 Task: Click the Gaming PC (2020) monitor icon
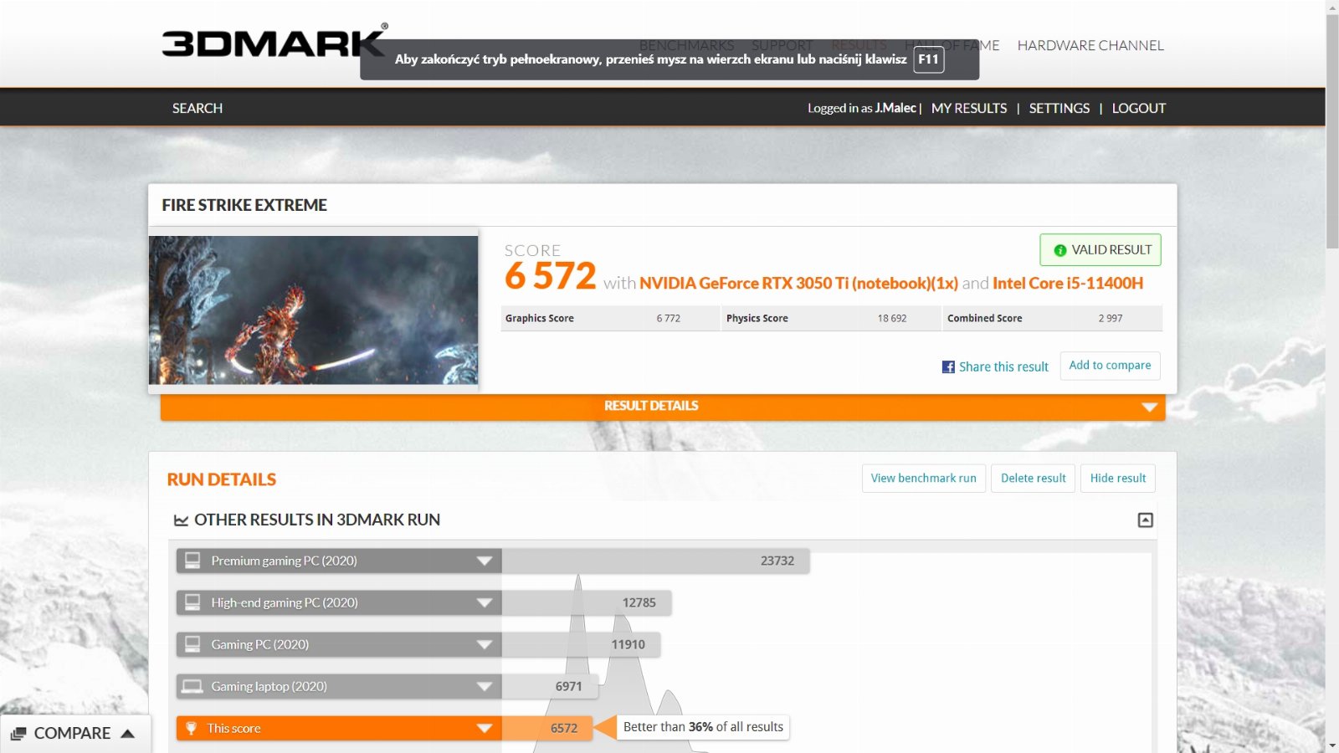(x=192, y=644)
